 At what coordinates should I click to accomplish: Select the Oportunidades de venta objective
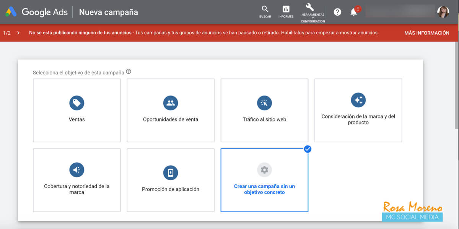click(170, 111)
